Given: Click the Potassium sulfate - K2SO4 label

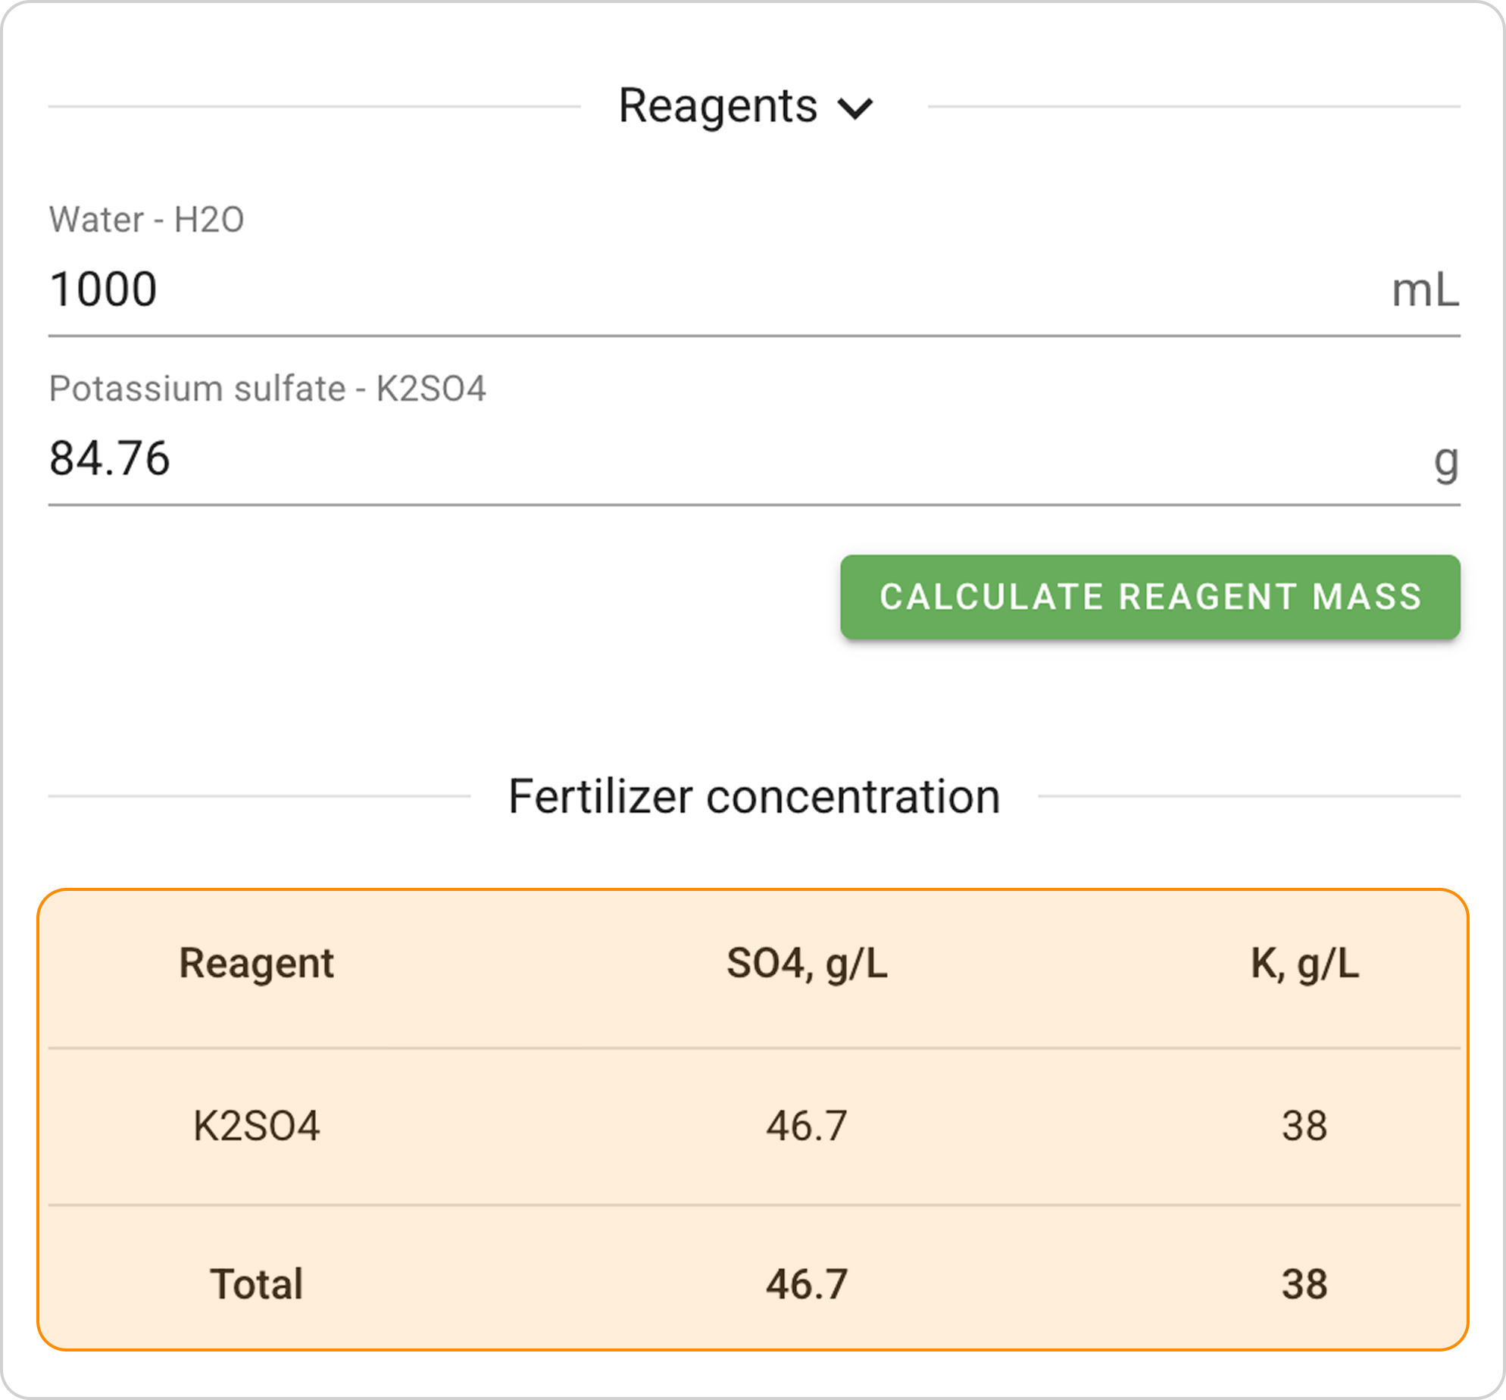Looking at the screenshot, I should pos(267,389).
